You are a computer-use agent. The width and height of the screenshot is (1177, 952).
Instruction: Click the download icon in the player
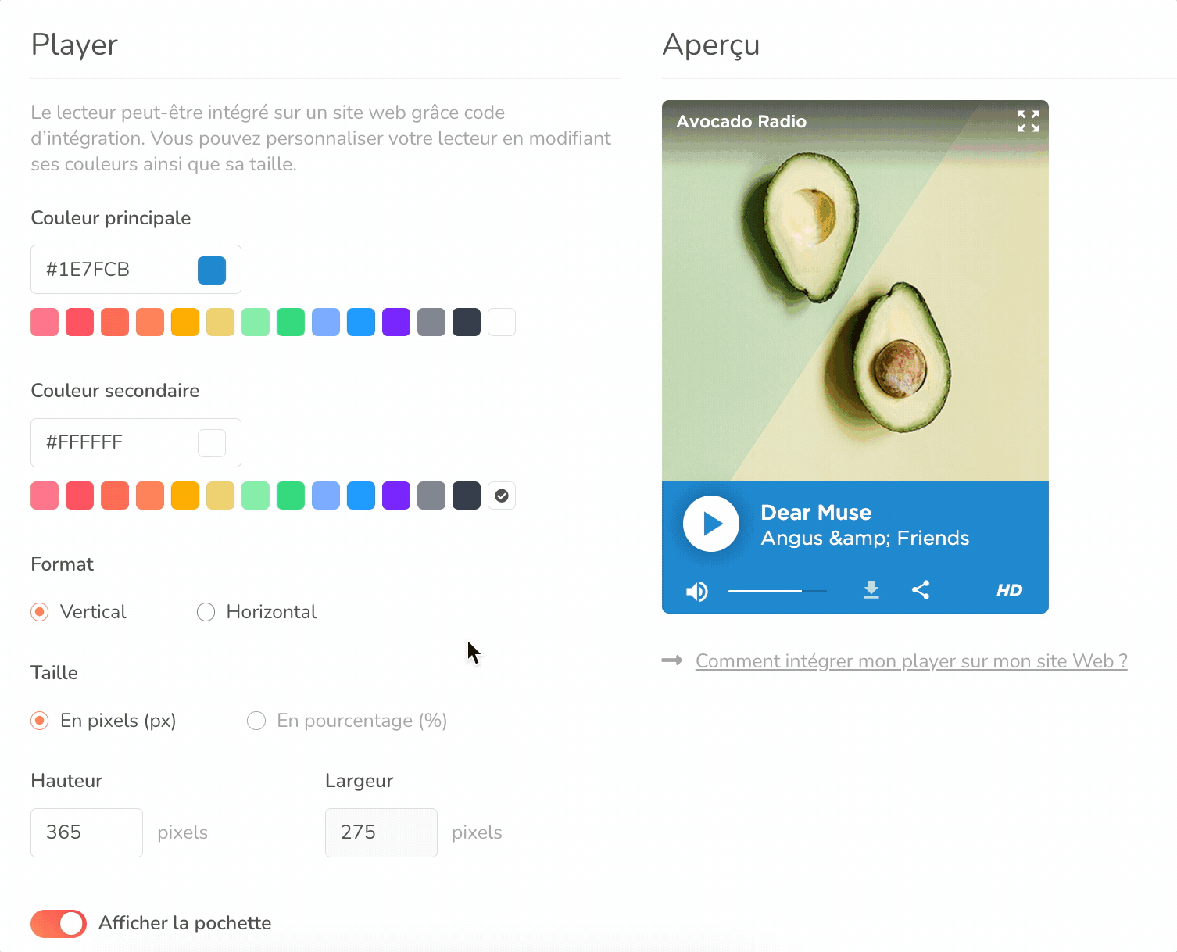pos(871,590)
